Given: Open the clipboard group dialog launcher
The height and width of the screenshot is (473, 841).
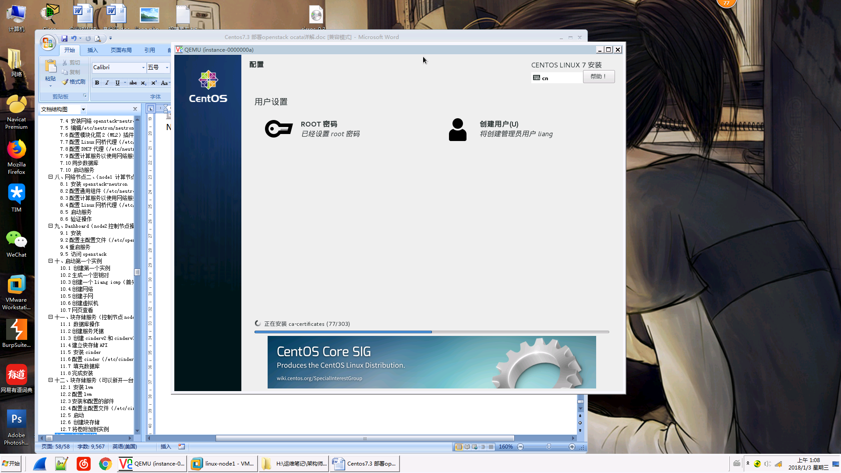Looking at the screenshot, I should (85, 95).
